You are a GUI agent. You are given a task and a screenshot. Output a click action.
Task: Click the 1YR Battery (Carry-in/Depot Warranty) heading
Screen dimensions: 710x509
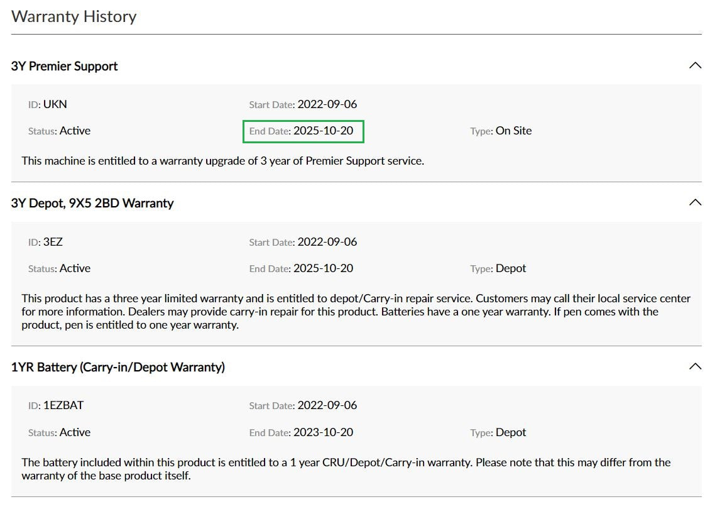coord(118,367)
